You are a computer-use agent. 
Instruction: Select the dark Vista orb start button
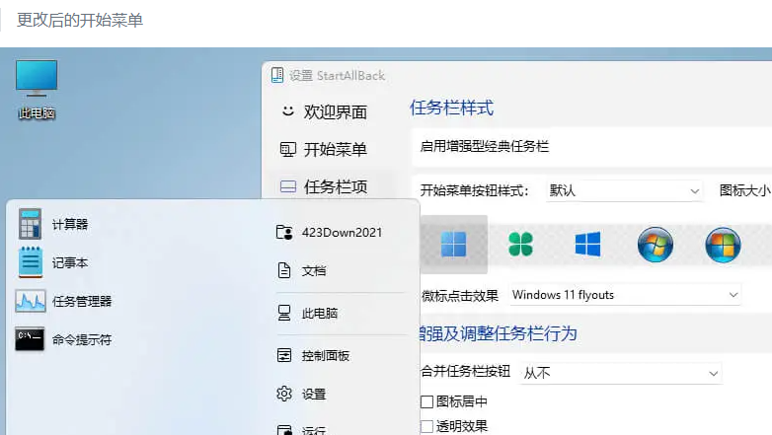click(x=723, y=245)
